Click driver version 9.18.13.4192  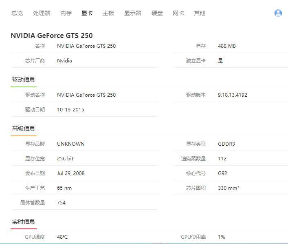(233, 95)
